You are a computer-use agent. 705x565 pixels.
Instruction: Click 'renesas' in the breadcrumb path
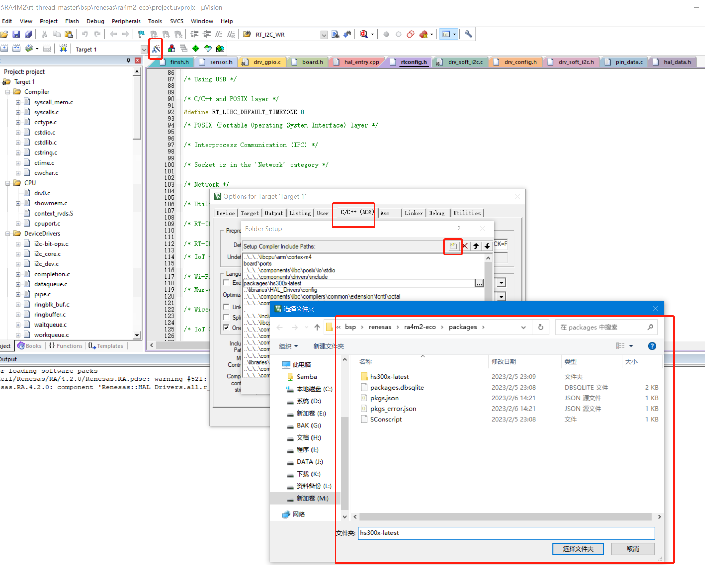(380, 327)
